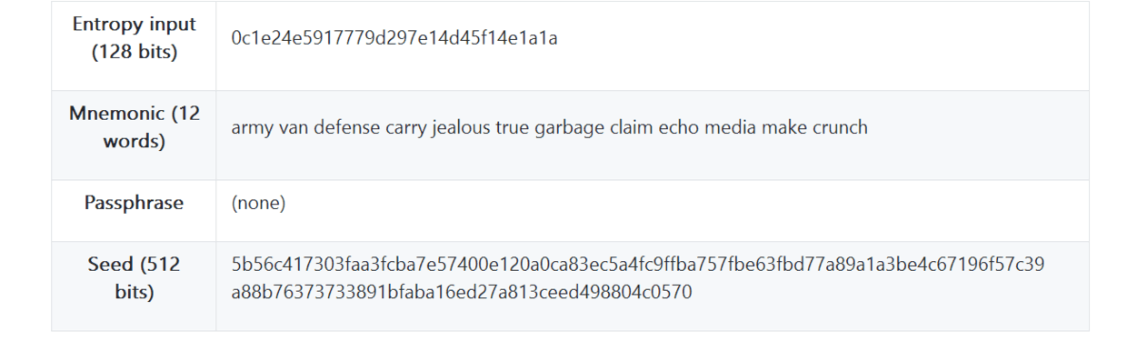Click the word "defense" in mnemonic
The image size is (1127, 341).
347,127
